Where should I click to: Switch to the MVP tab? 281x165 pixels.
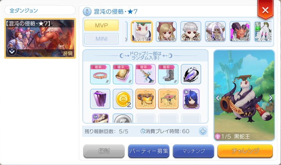pyautogui.click(x=101, y=25)
